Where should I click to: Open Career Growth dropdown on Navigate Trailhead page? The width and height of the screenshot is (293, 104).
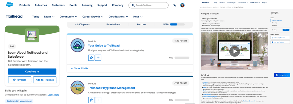point(243,3)
